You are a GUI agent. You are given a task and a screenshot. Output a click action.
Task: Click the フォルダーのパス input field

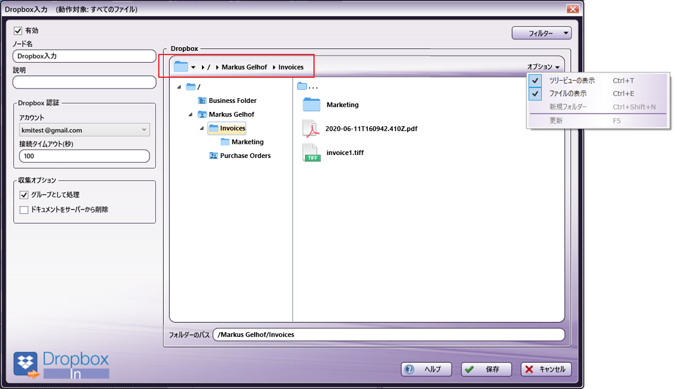(389, 335)
